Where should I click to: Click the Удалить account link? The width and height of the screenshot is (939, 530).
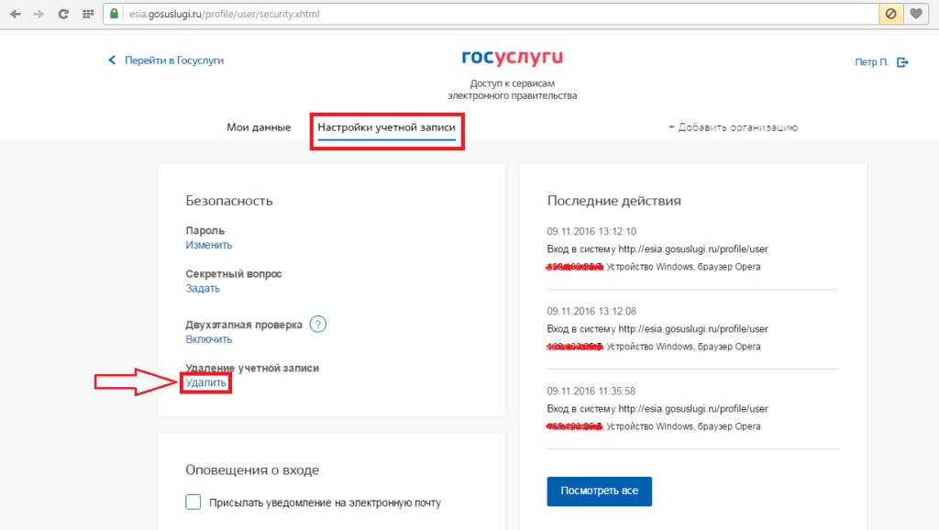(205, 382)
